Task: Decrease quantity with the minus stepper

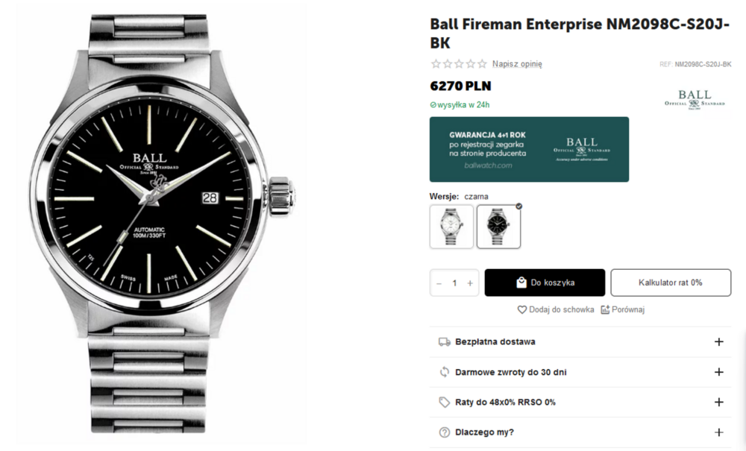Action: (x=439, y=283)
